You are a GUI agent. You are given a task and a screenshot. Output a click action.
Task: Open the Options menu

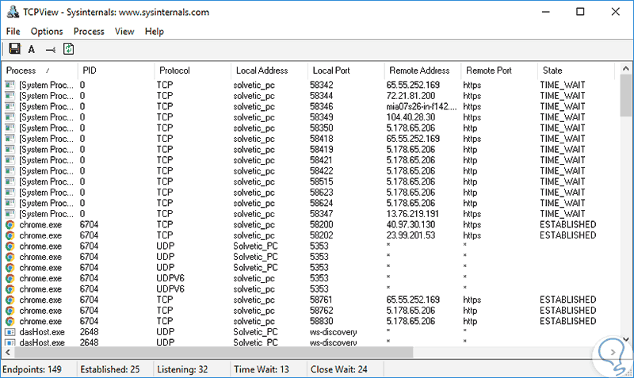[47, 31]
